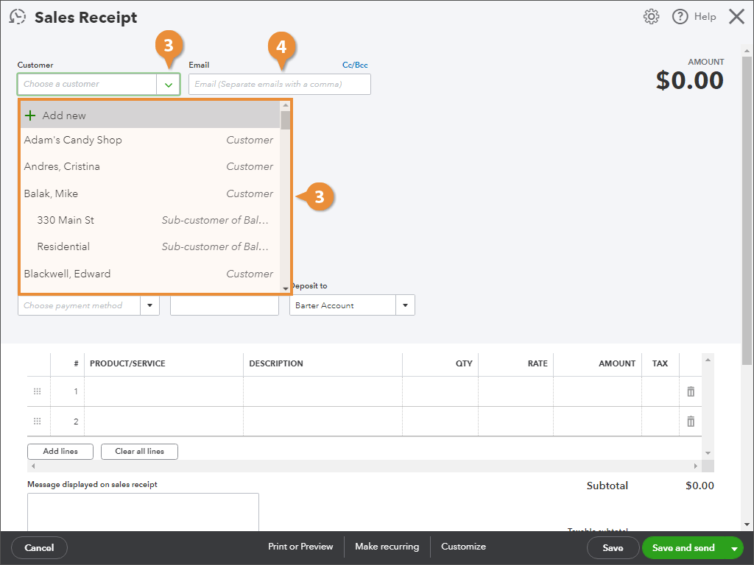Click the recent transactions clock icon

17,17
